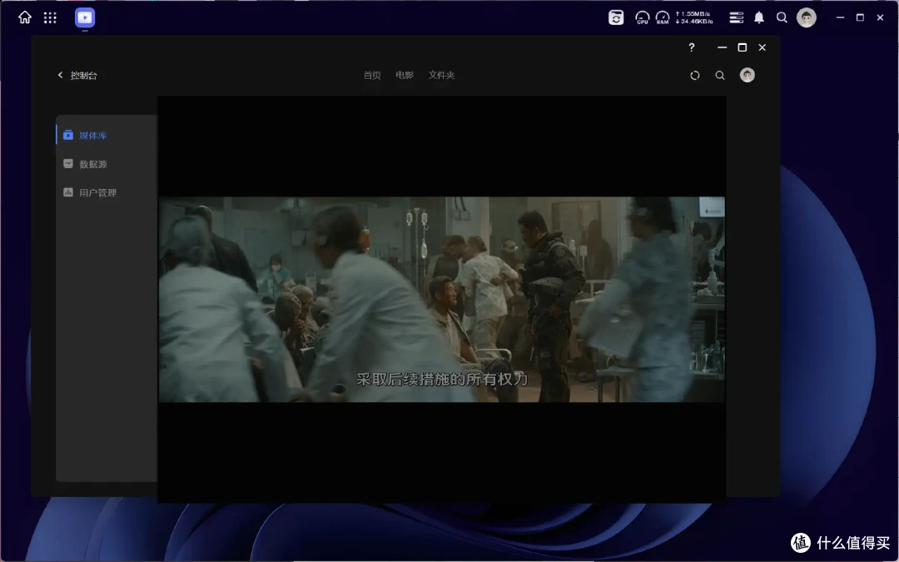Select the media player app in top bar
Screen dimensions: 899x562
tap(85, 17)
